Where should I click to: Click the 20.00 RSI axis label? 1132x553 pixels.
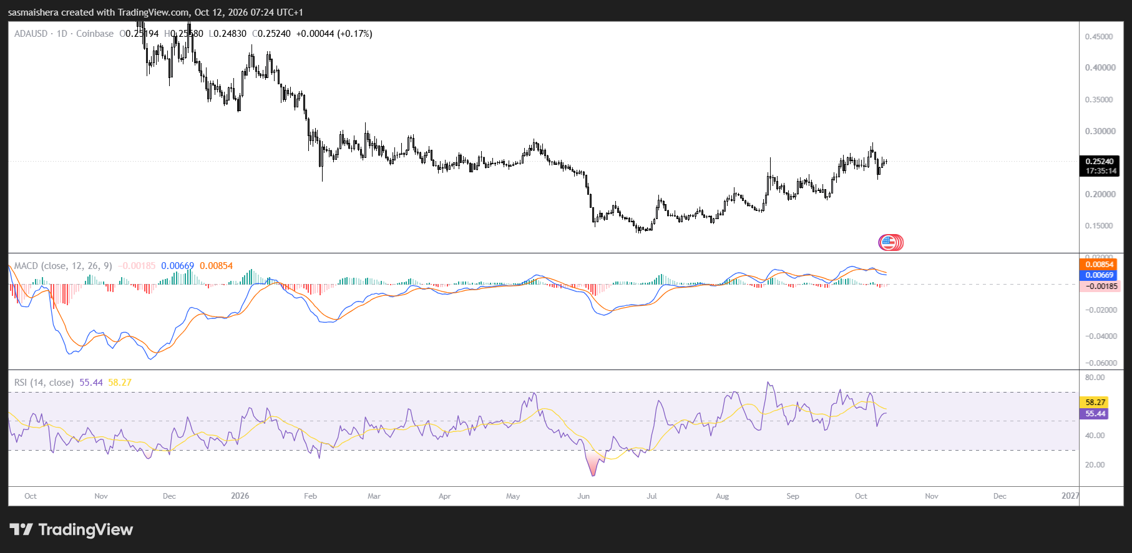pos(1095,465)
